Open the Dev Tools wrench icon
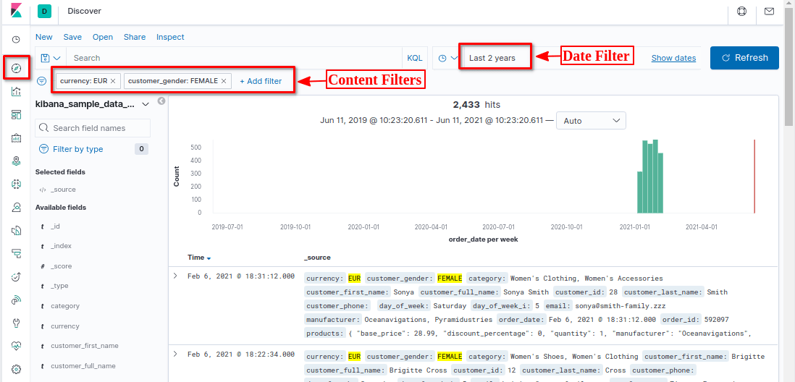Viewport: 795px width, 382px height. tap(16, 323)
